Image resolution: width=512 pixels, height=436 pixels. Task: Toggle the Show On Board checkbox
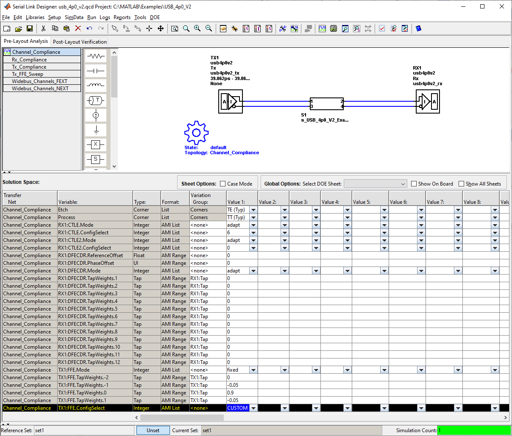(414, 184)
